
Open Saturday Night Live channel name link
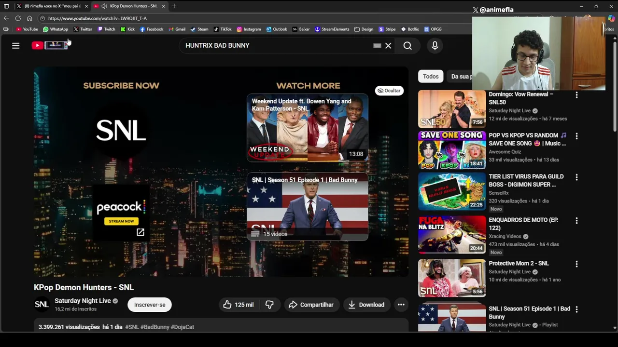83,301
